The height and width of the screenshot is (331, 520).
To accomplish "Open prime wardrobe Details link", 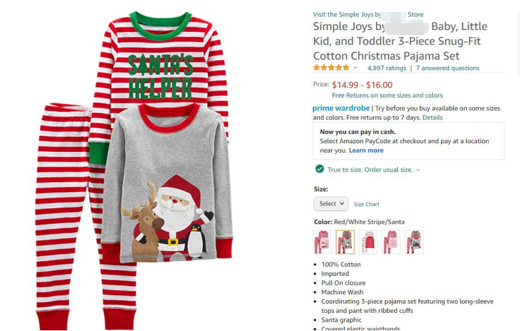I will coord(432,118).
